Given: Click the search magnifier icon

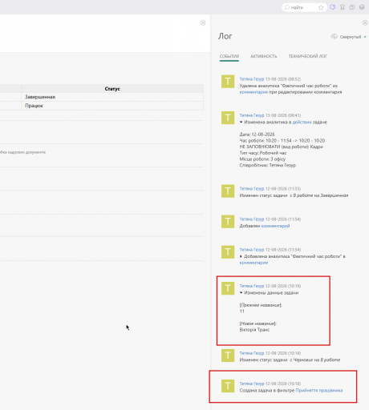Looking at the screenshot, I should pyautogui.click(x=287, y=7).
